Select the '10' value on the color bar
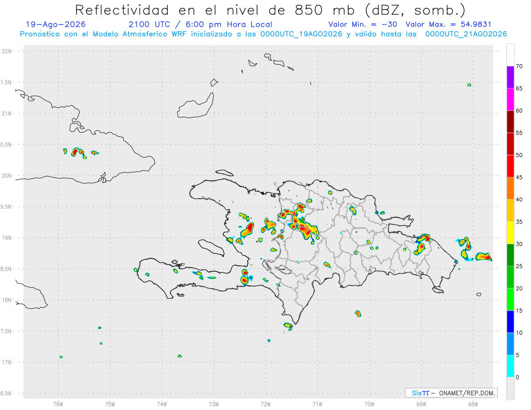 (519, 333)
